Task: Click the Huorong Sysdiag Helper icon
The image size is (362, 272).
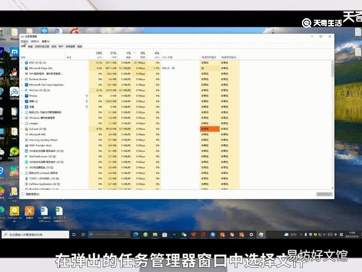Action: pos(26,140)
